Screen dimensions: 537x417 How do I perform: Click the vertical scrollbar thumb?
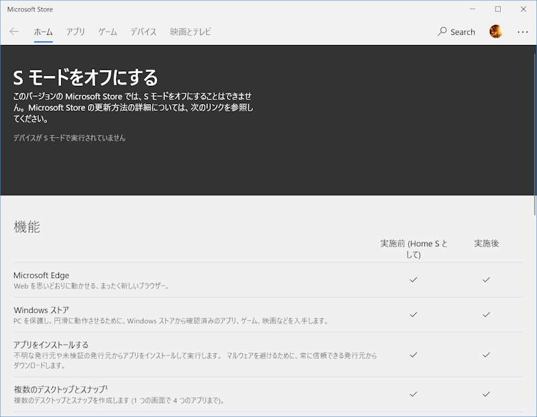pyautogui.click(x=533, y=134)
